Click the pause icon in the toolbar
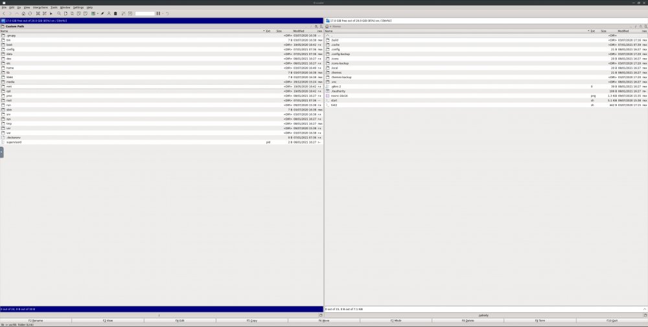The height and width of the screenshot is (327, 648). [x=158, y=14]
